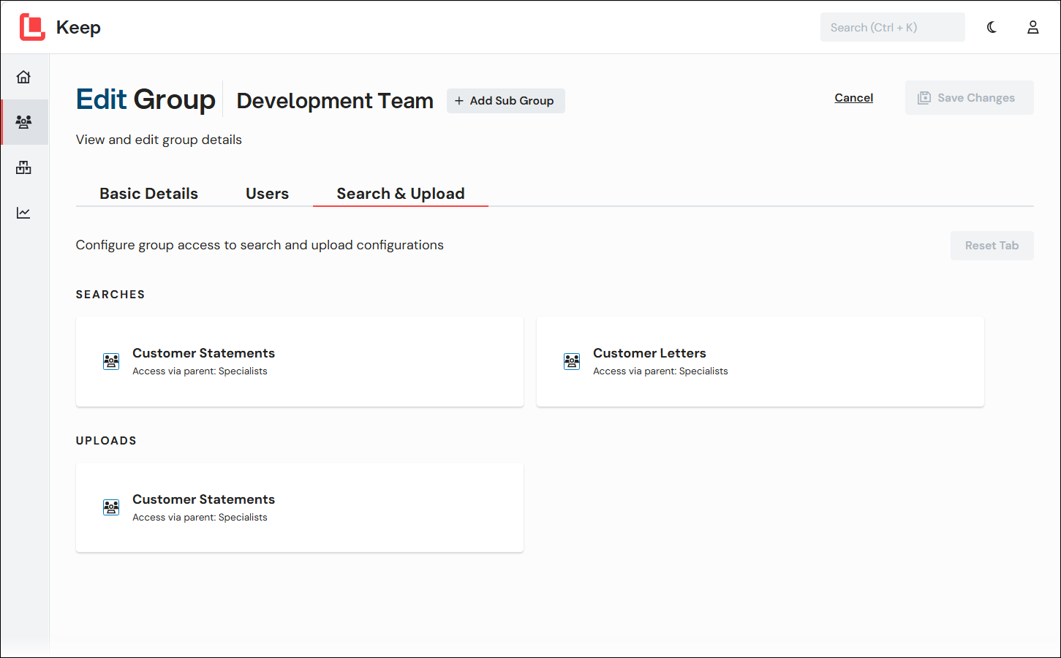Toggle dark mode moon icon
The height and width of the screenshot is (658, 1061).
[x=992, y=27]
